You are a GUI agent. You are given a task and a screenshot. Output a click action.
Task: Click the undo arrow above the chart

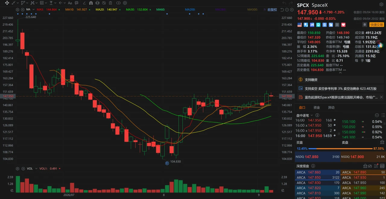tap(284, 3)
